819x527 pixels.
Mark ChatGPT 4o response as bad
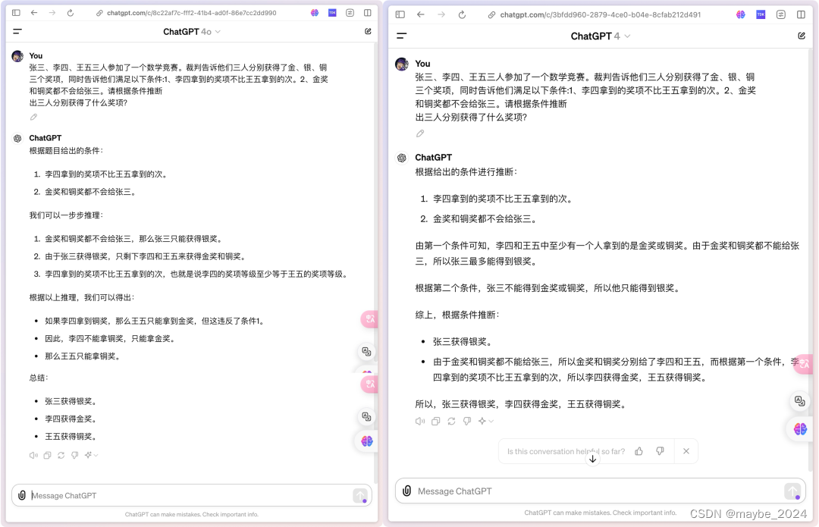pos(74,456)
